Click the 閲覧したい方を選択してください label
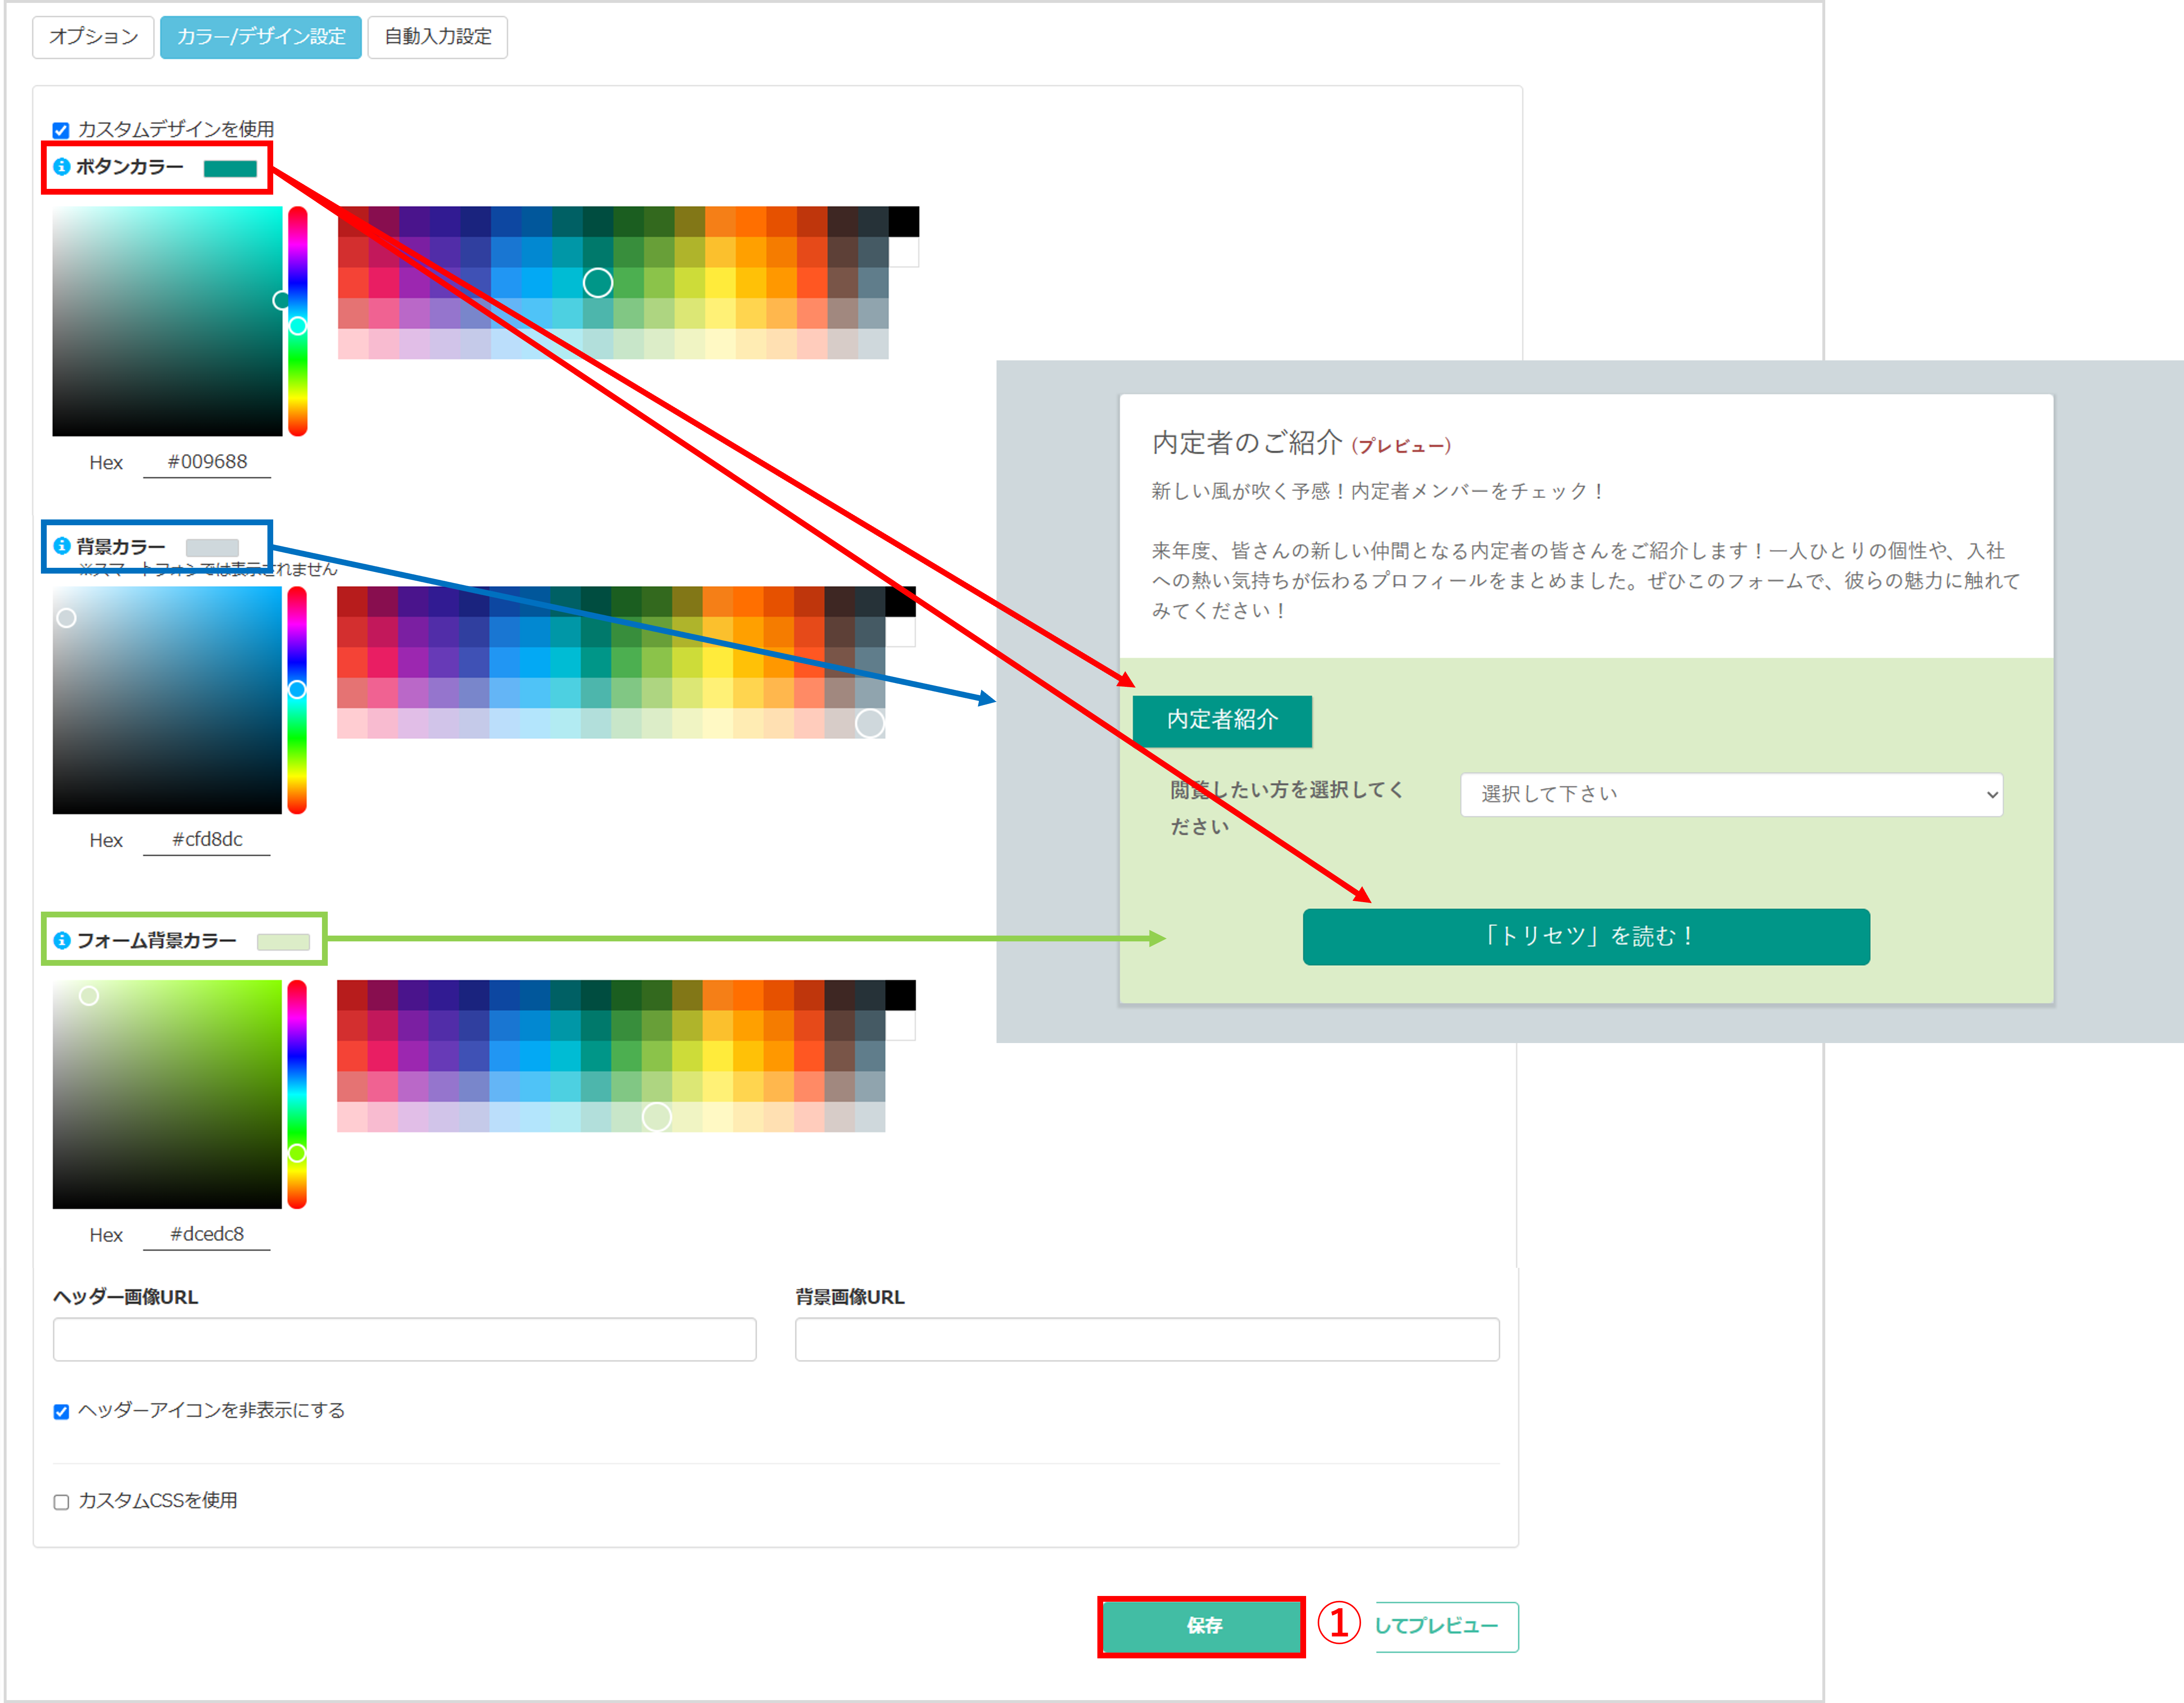Image resolution: width=2184 pixels, height=1703 pixels. [x=1287, y=808]
